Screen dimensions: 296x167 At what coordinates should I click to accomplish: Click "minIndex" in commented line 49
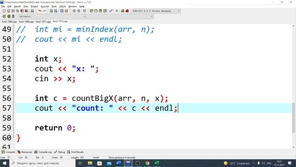(x=94, y=30)
